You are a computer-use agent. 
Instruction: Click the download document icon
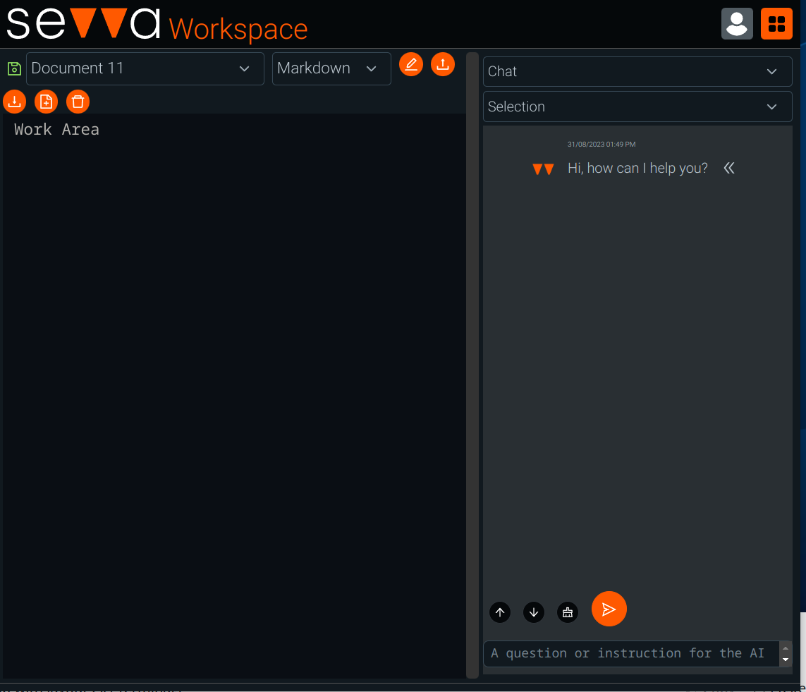(x=14, y=102)
